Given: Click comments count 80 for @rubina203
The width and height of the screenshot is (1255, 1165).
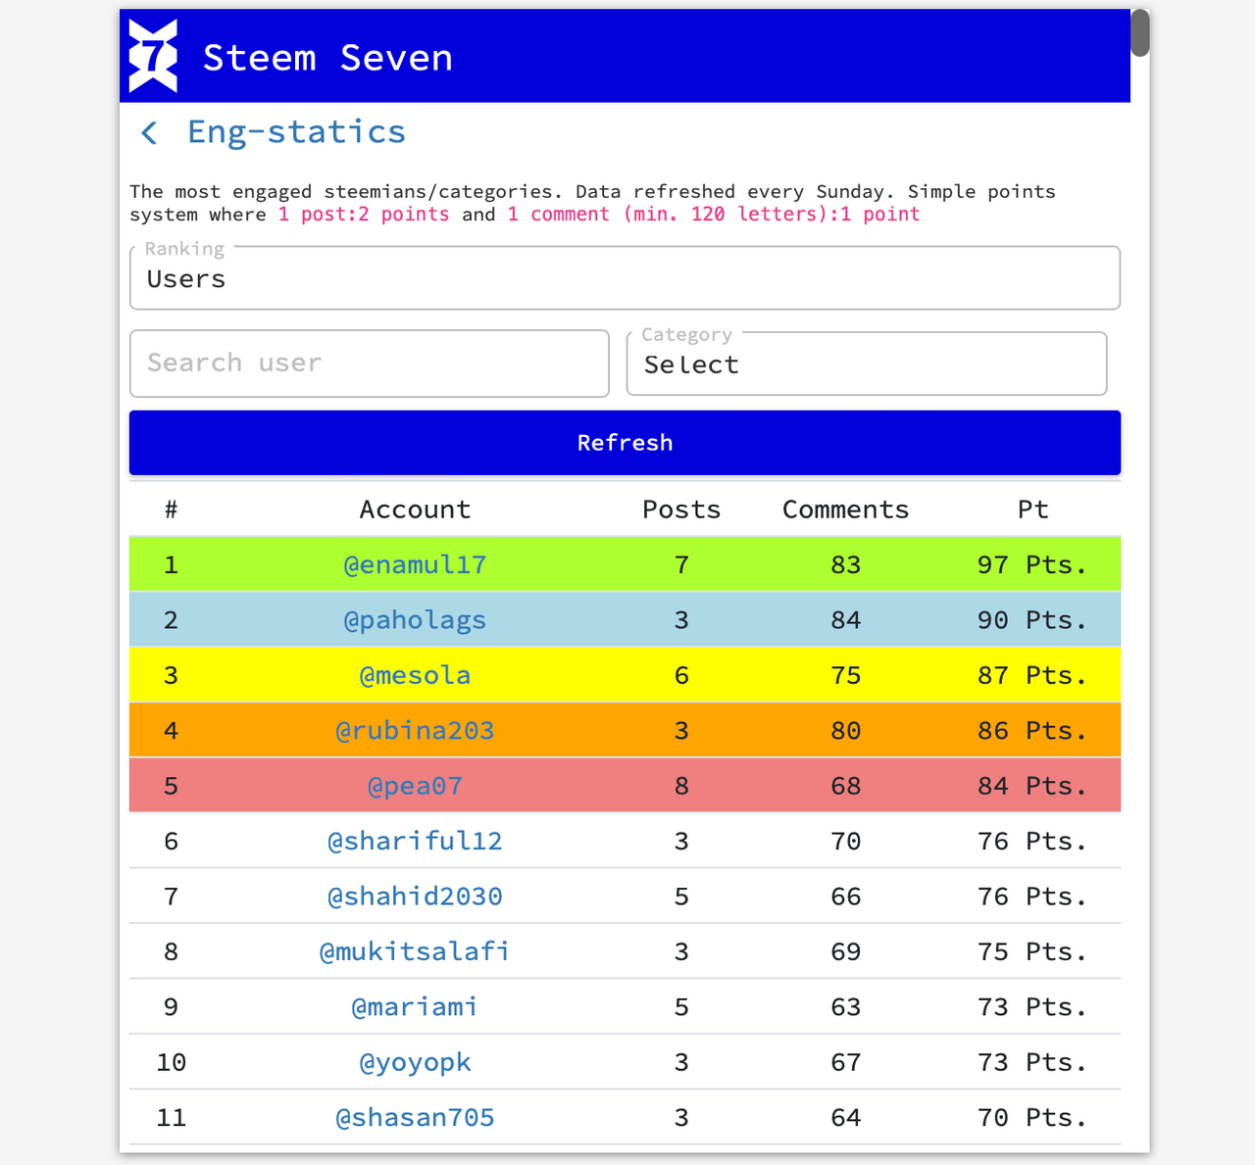Looking at the screenshot, I should [x=845, y=731].
